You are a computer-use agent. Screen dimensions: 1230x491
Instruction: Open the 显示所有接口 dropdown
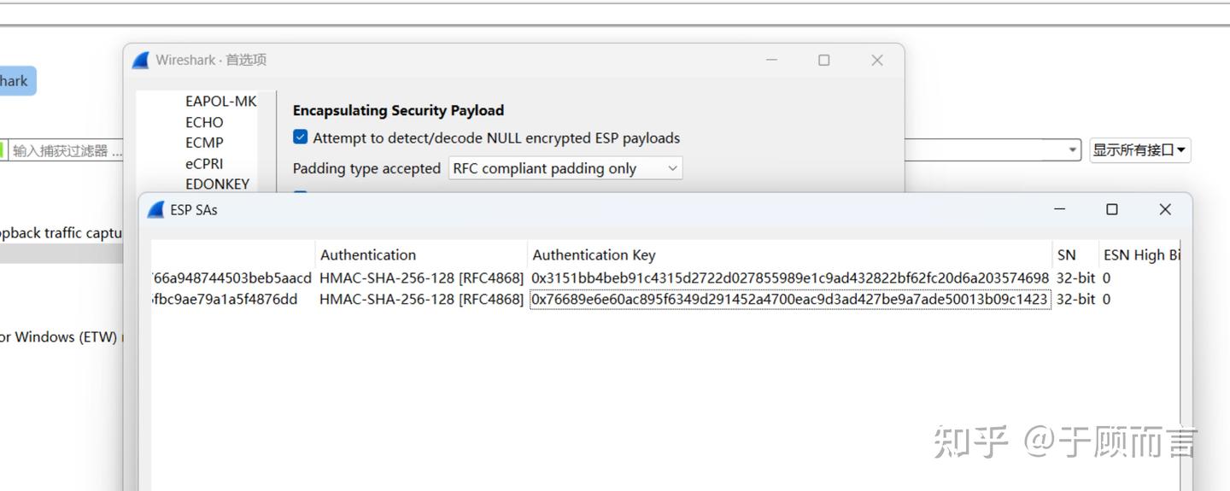point(1139,150)
